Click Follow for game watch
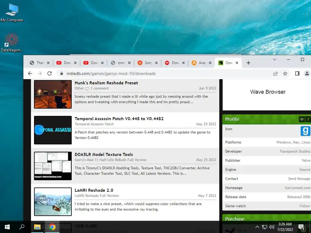The image size is (311, 233). 305,206
